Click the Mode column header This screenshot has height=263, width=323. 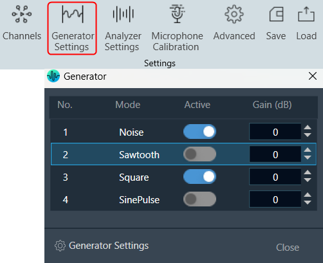coord(128,105)
